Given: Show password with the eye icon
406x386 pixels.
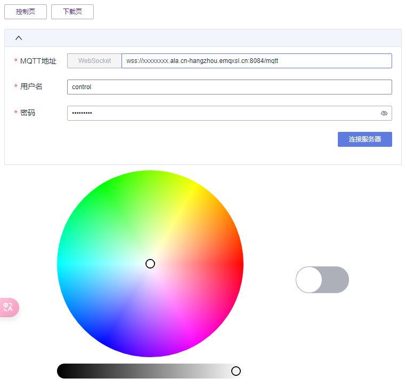Looking at the screenshot, I should (x=384, y=113).
